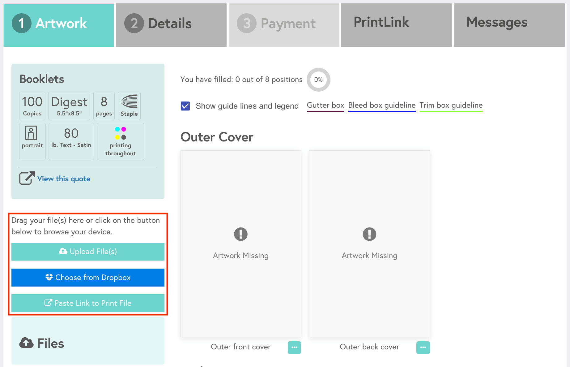Click the Bleed box guideline legend

tap(382, 106)
